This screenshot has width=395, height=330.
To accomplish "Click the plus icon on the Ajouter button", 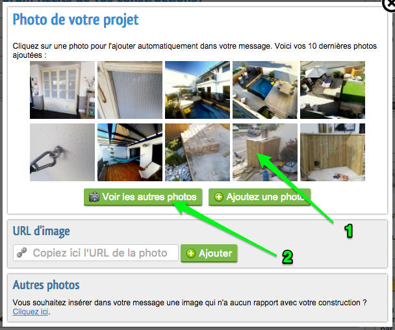I will pos(191,253).
